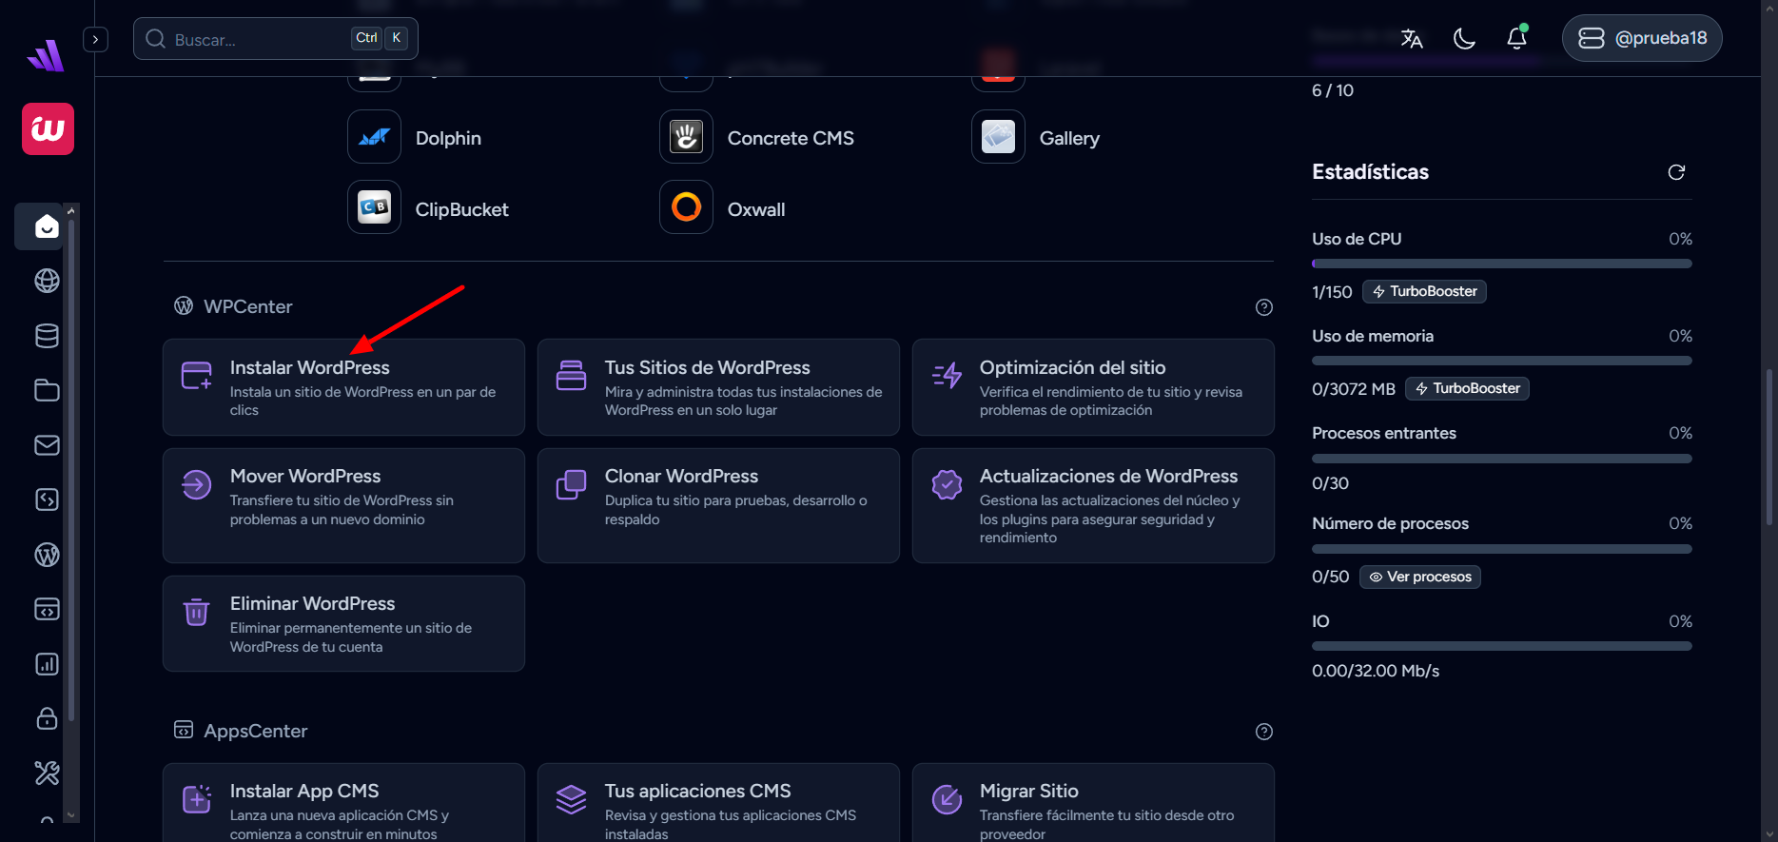Open the Dolphin app icon

(374, 138)
